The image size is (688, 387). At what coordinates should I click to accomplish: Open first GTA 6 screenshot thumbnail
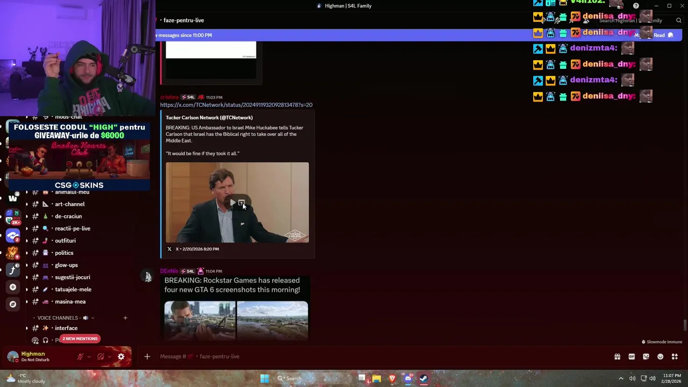(200, 321)
